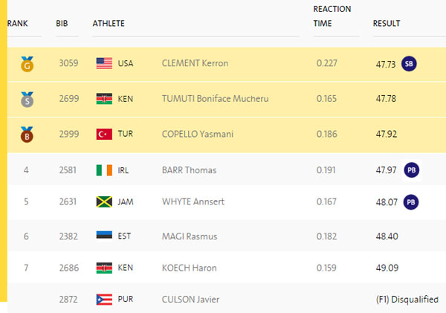The width and height of the screenshot is (446, 313).
Task: Click the (F1) Disqualified result text
Action: [x=407, y=300]
